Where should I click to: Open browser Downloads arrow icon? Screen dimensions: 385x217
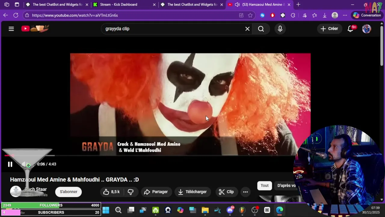325,15
